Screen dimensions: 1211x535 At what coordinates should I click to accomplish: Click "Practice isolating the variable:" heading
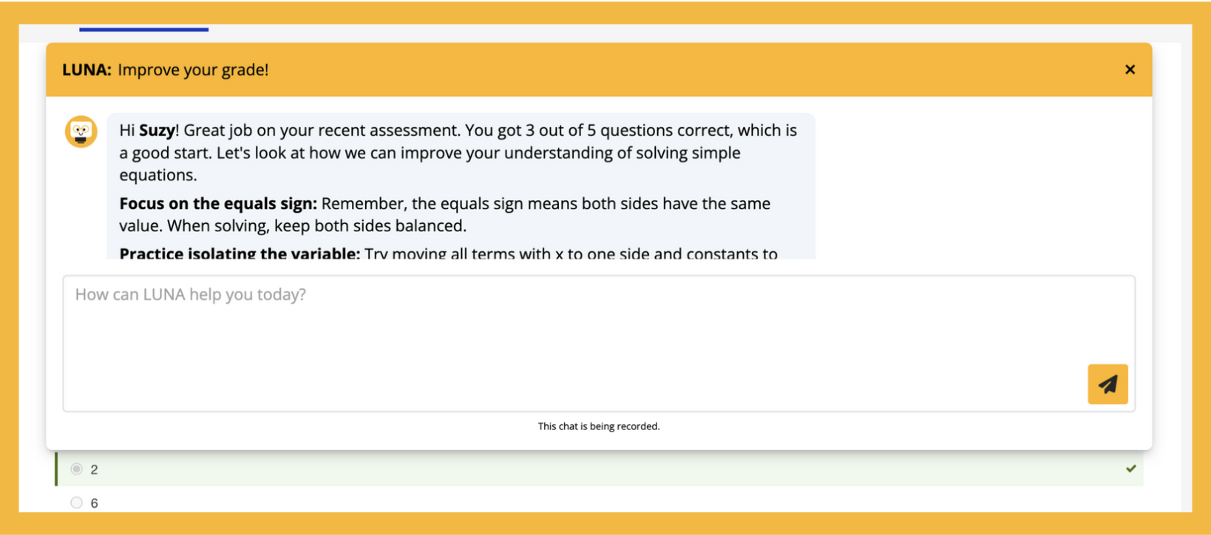point(240,253)
